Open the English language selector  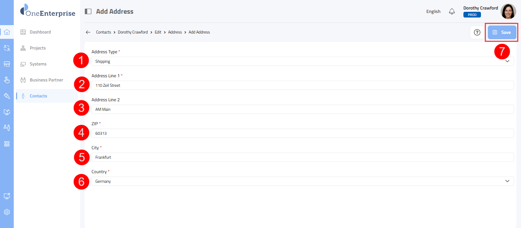point(433,11)
